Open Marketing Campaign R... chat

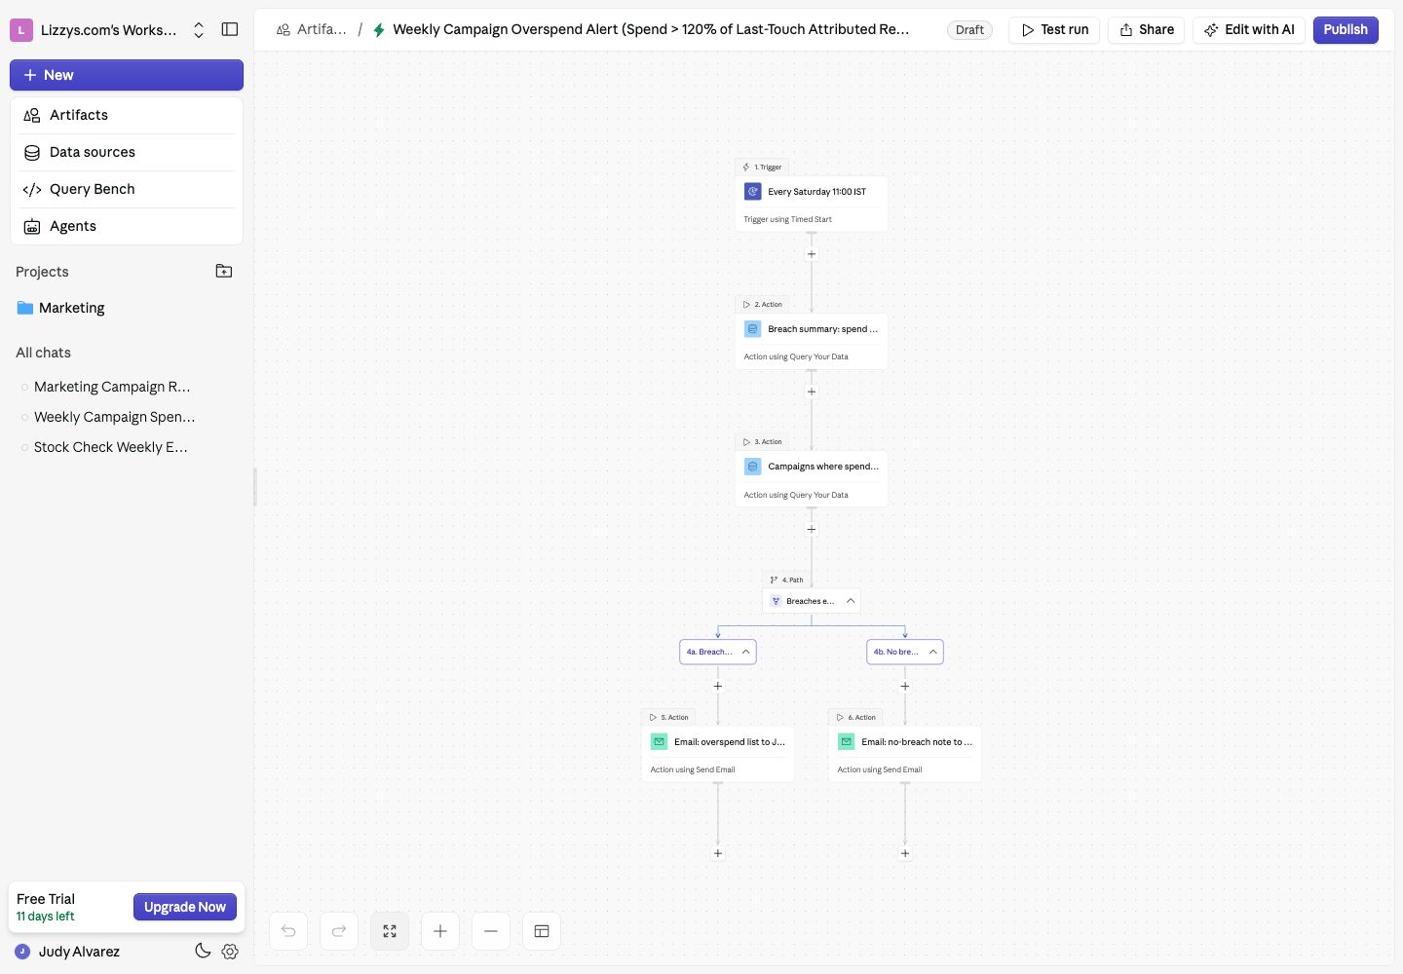pyautogui.click(x=112, y=387)
